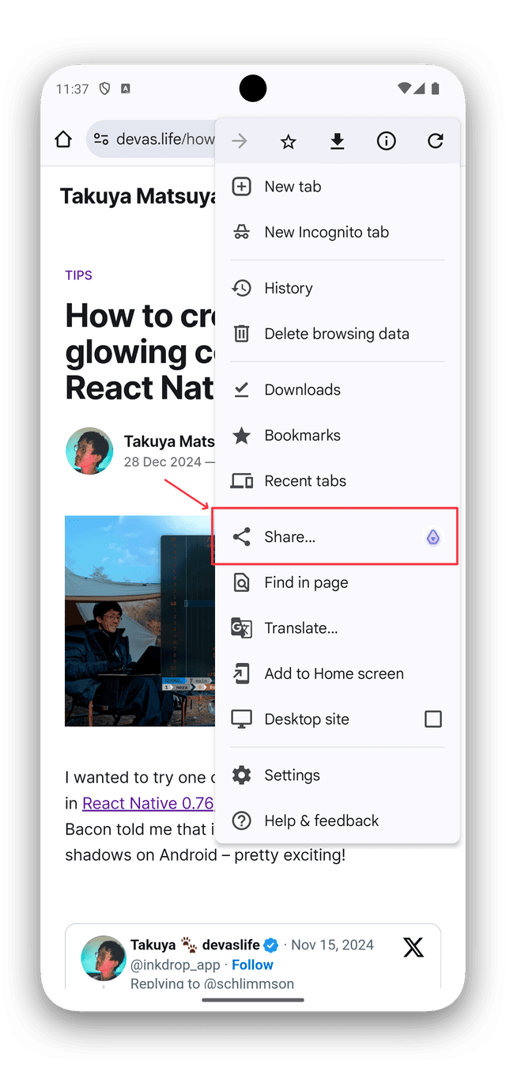Open page info via the circled i icon
This screenshot has height=1076, width=506.
(387, 142)
